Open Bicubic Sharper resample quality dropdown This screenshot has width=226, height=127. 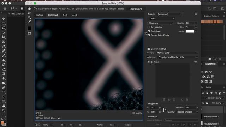pos(187,112)
